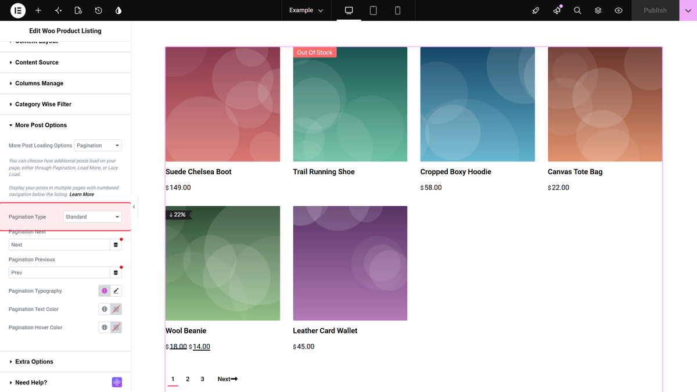Toggle the preview eye icon
The image size is (697, 392).
[x=619, y=10]
